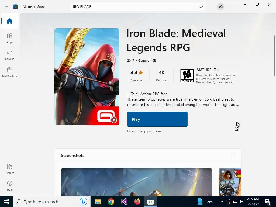Open the first battle screenshot thumbnail
Screen dimensions: 276x207
(136, 182)
